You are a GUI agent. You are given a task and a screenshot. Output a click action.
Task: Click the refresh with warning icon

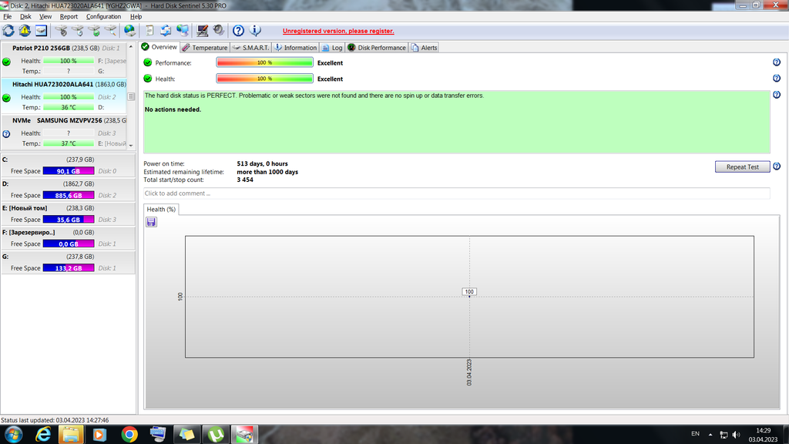[25, 31]
